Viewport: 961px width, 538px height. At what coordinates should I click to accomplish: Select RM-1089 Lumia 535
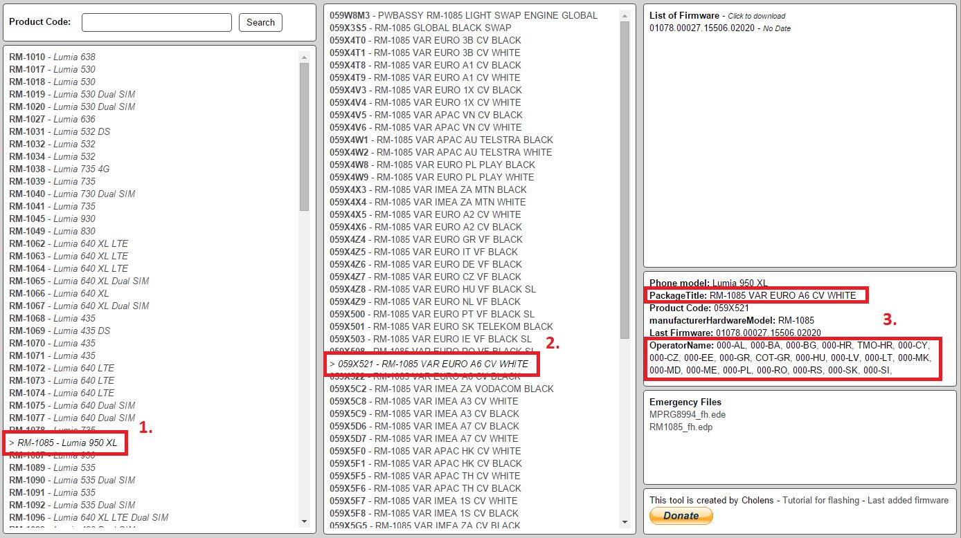53,467
